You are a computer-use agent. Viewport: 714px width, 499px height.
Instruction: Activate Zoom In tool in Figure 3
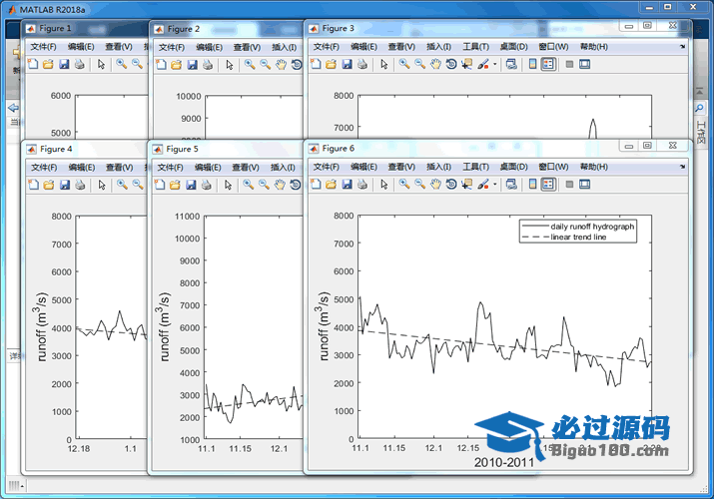403,64
